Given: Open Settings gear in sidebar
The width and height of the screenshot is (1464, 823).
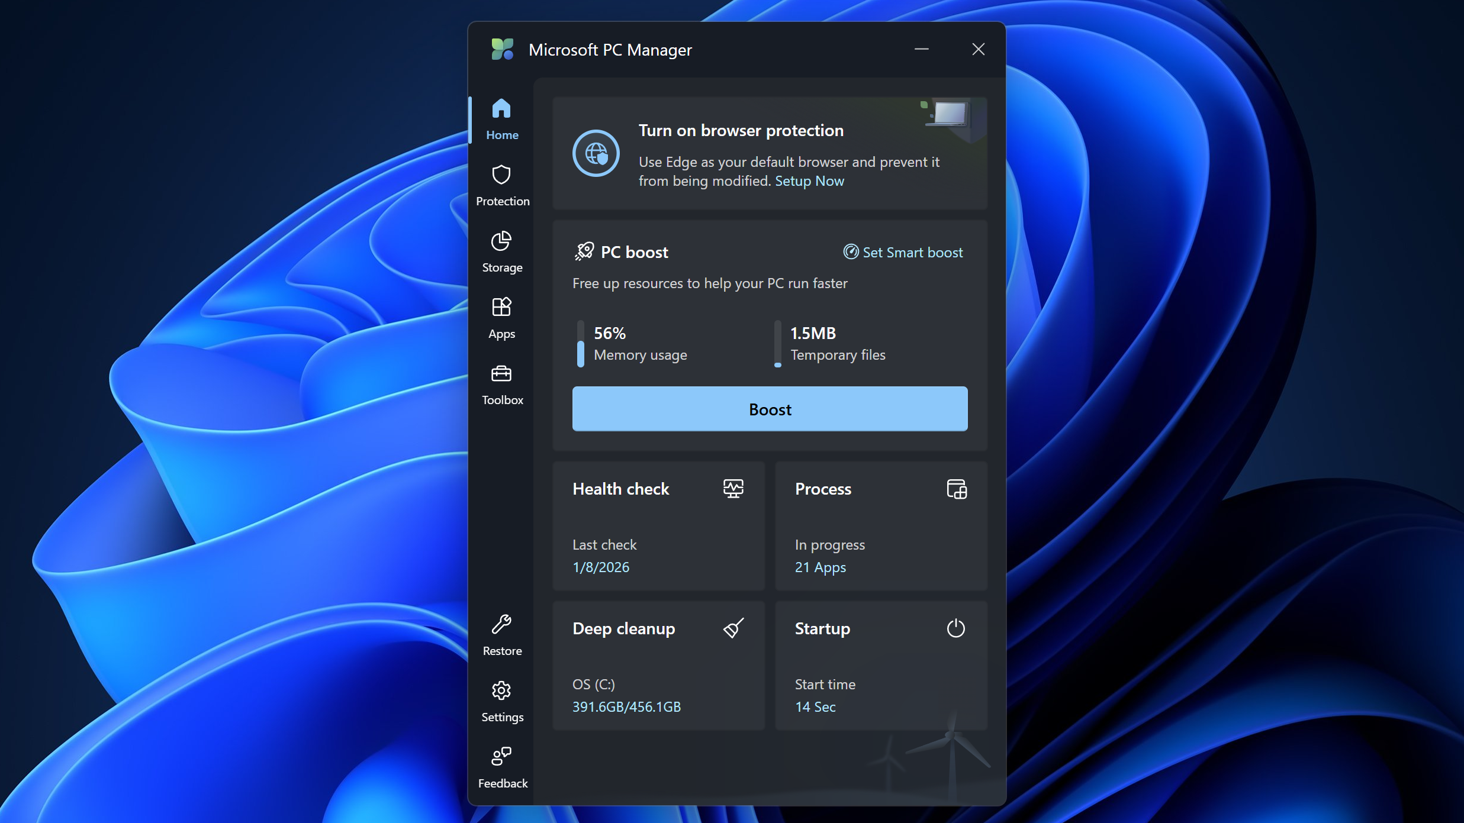Looking at the screenshot, I should tap(501, 691).
